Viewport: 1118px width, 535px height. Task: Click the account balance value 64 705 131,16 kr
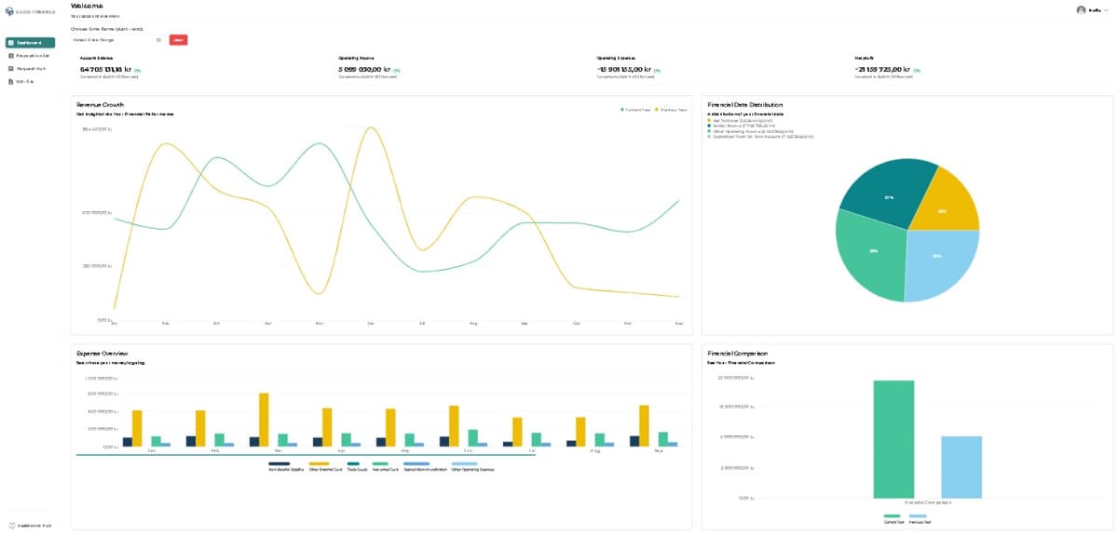point(105,69)
